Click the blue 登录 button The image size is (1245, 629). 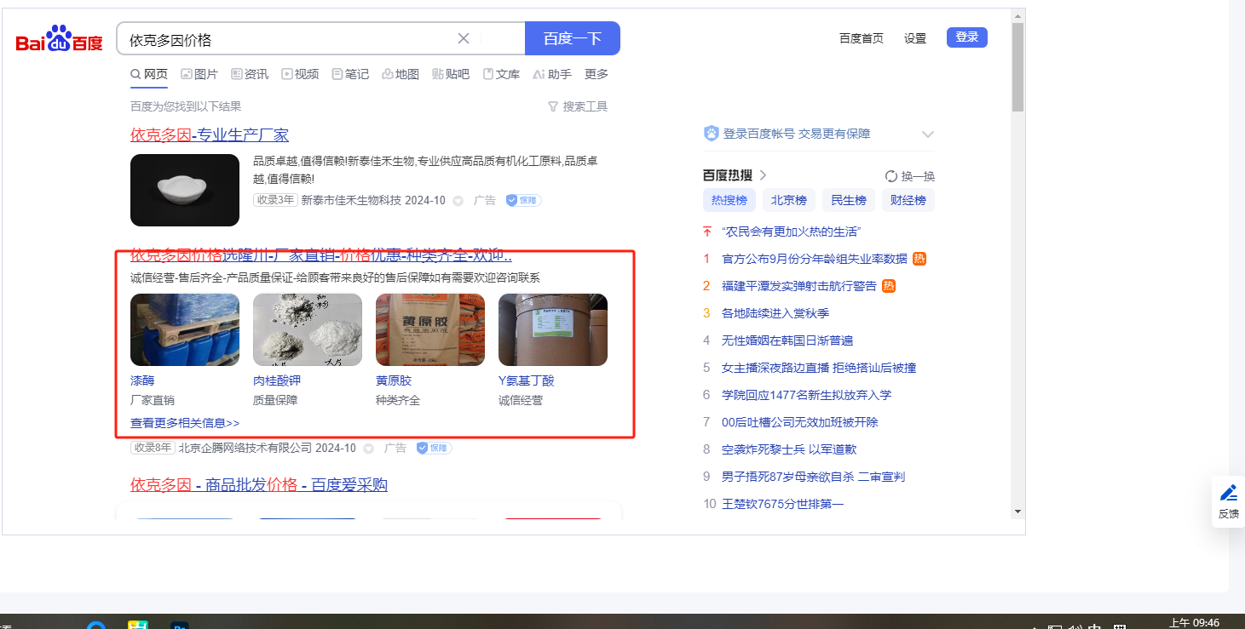967,37
